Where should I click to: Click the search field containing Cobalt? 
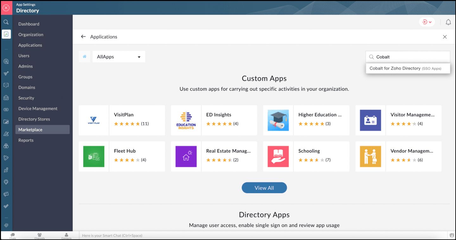(411, 57)
